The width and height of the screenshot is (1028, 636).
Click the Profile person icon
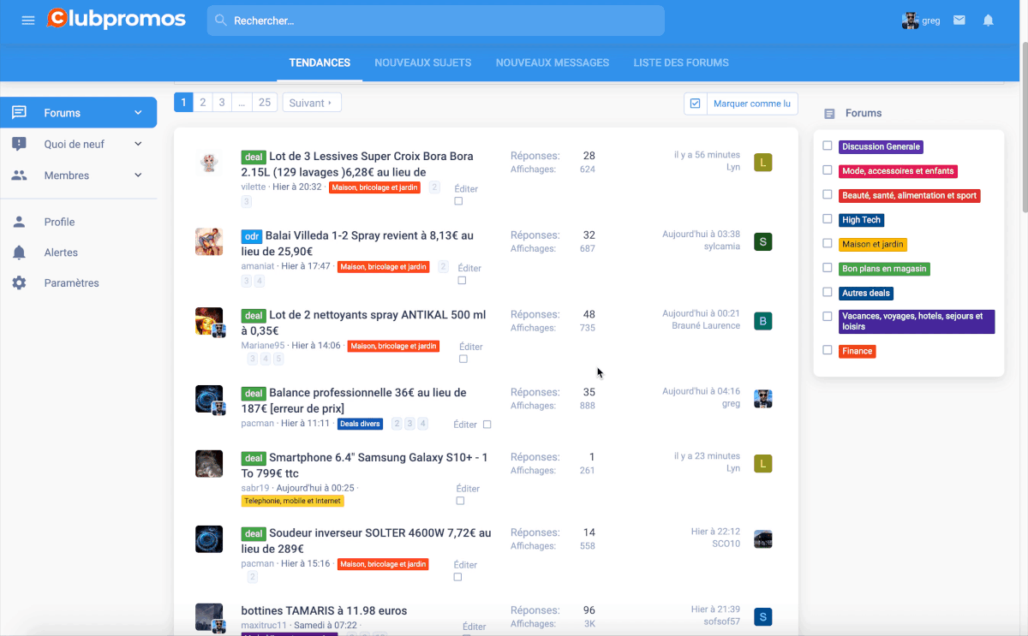click(x=19, y=222)
